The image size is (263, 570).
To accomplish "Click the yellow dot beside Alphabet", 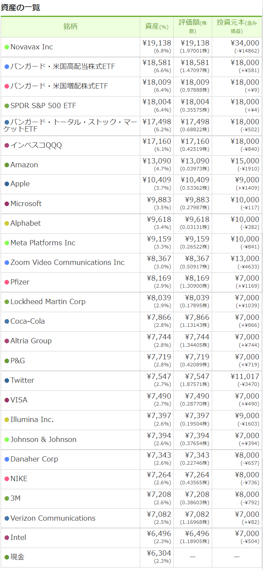I will point(7,223).
